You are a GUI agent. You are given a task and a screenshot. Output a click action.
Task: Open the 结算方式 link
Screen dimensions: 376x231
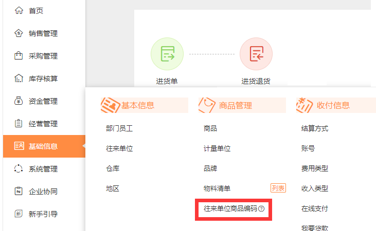(x=315, y=128)
